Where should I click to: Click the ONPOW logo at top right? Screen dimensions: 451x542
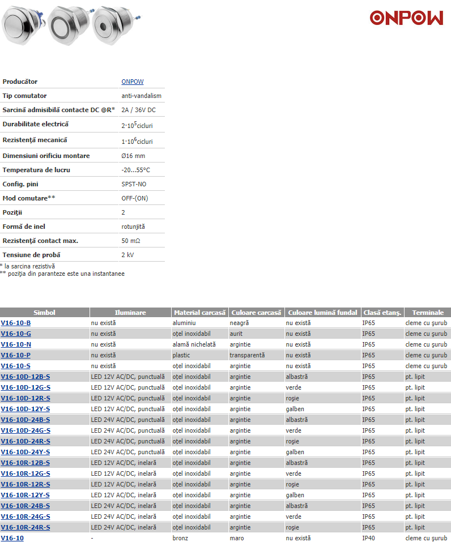point(406,18)
